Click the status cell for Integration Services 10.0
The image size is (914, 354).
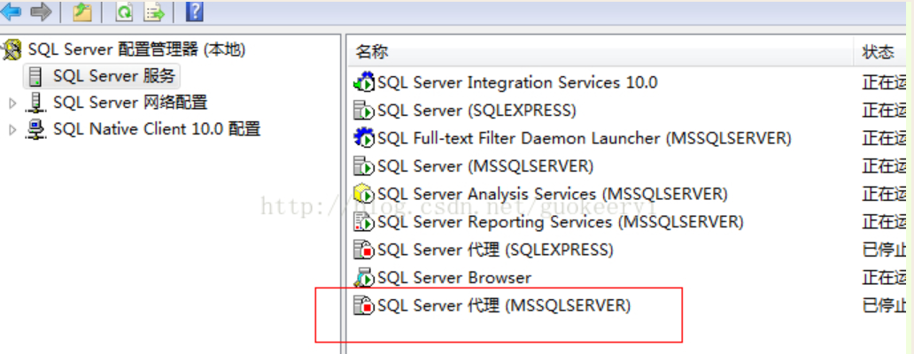point(884,82)
